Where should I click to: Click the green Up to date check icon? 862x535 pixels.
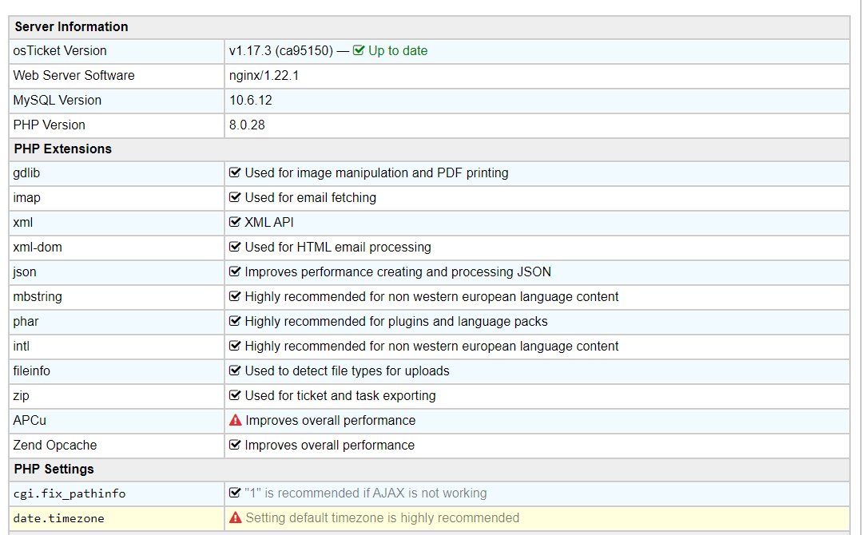(x=359, y=50)
